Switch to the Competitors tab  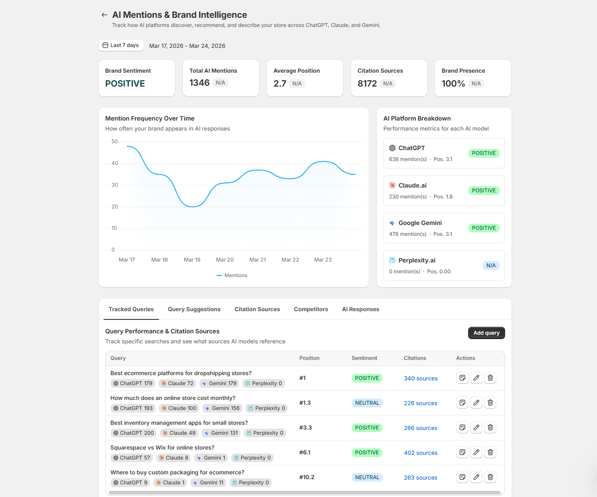pyautogui.click(x=311, y=309)
